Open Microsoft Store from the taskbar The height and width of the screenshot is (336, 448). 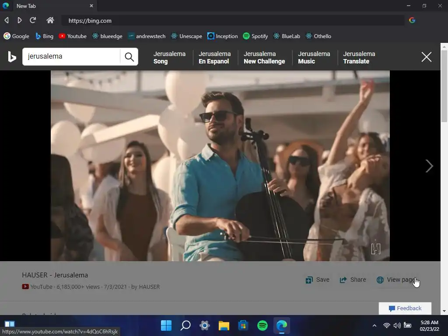[x=243, y=325]
